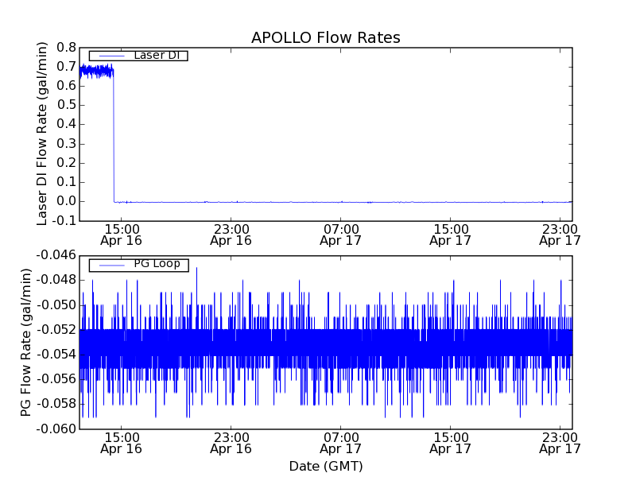Click the 0.7 tick label on top plot
Screen dimensions: 636x477
[66, 67]
